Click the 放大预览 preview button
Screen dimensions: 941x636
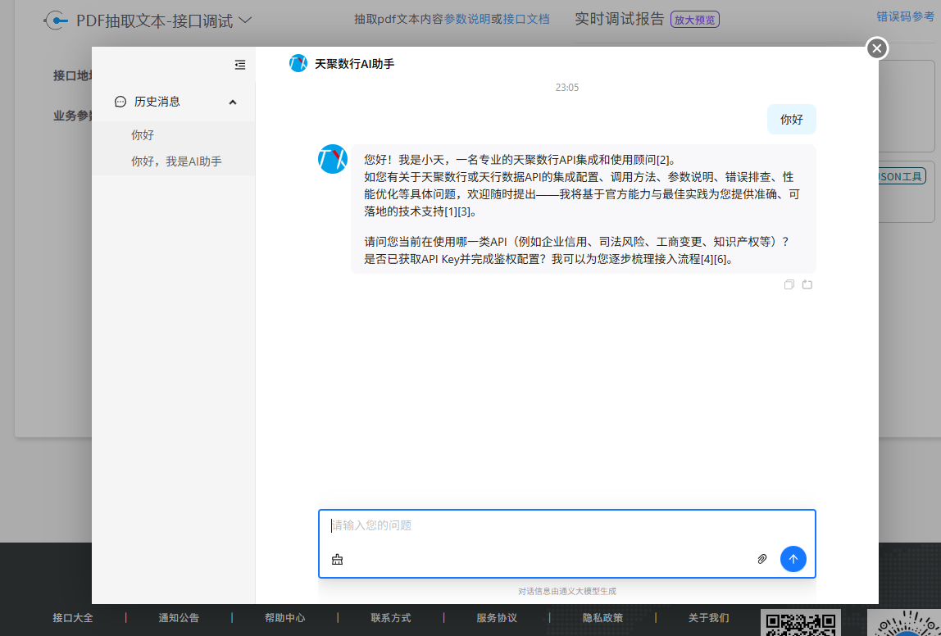694,19
